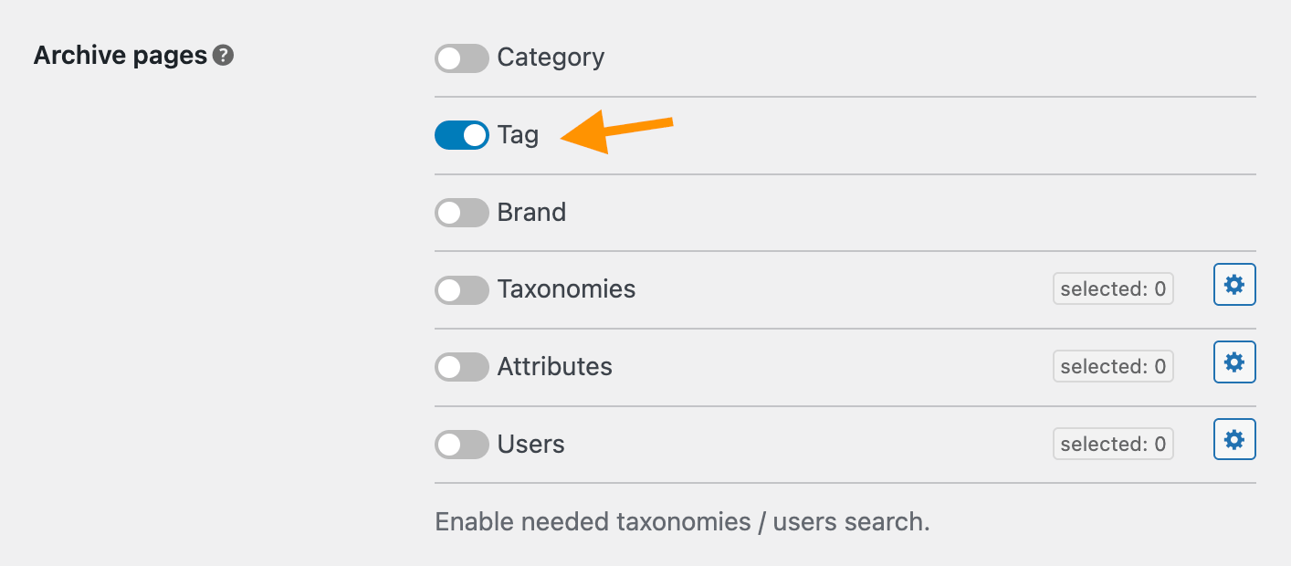The height and width of the screenshot is (566, 1291).
Task: Click the "Attributes" label text
Action: coord(554,367)
